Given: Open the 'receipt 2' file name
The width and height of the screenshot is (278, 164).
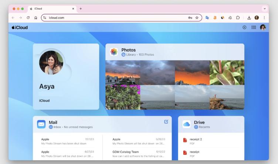Looking at the screenshot, I should tap(196, 139).
